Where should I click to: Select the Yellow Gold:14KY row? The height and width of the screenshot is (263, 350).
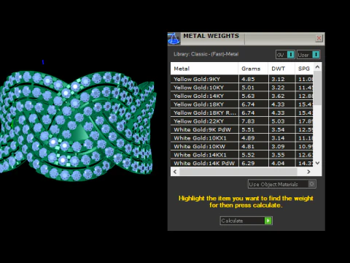click(x=241, y=96)
